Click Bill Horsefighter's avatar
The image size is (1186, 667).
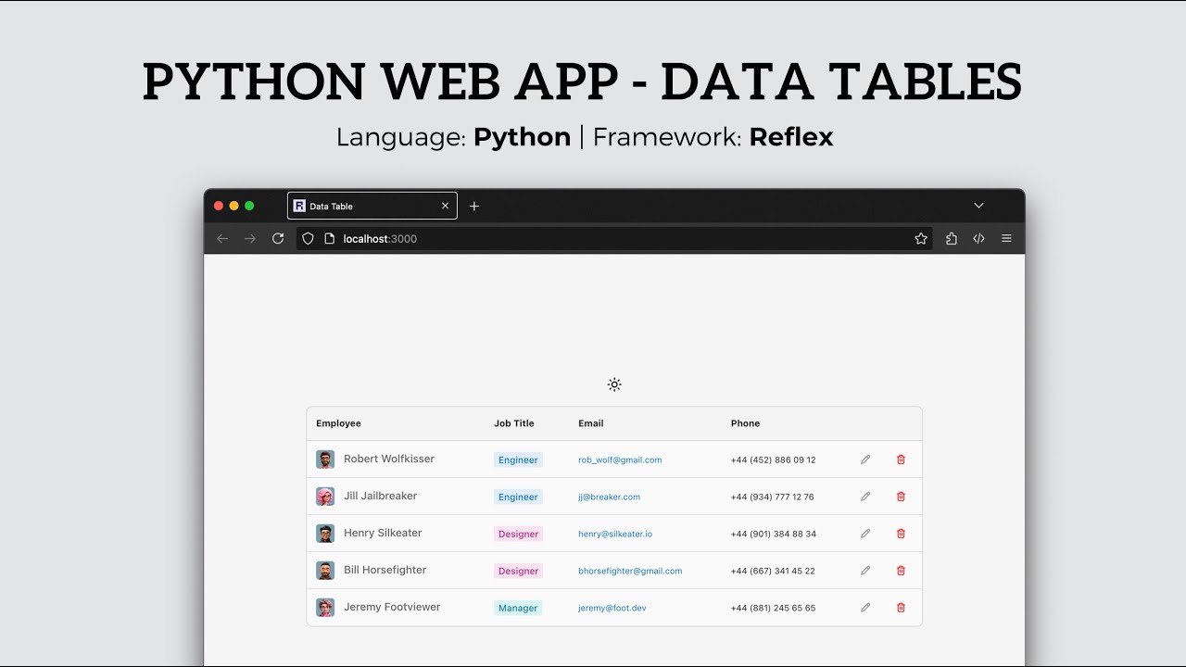325,571
